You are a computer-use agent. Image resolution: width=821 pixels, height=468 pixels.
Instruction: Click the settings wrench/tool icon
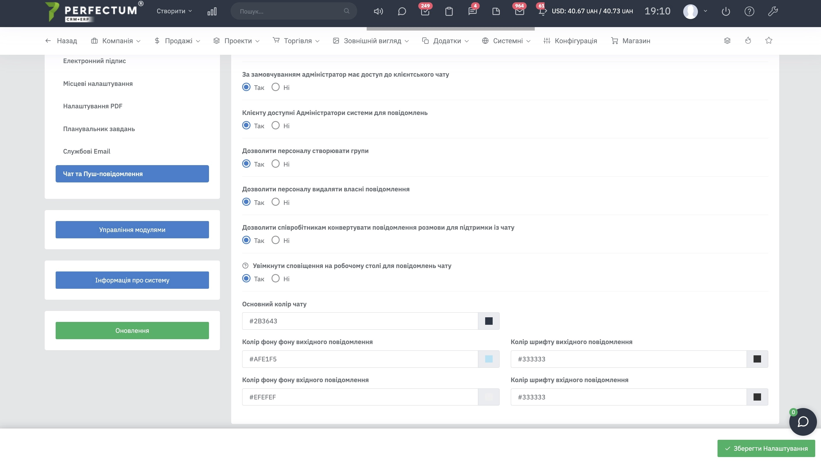[x=774, y=11]
